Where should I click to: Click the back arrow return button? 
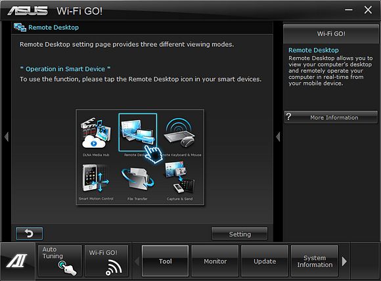tap(29, 233)
